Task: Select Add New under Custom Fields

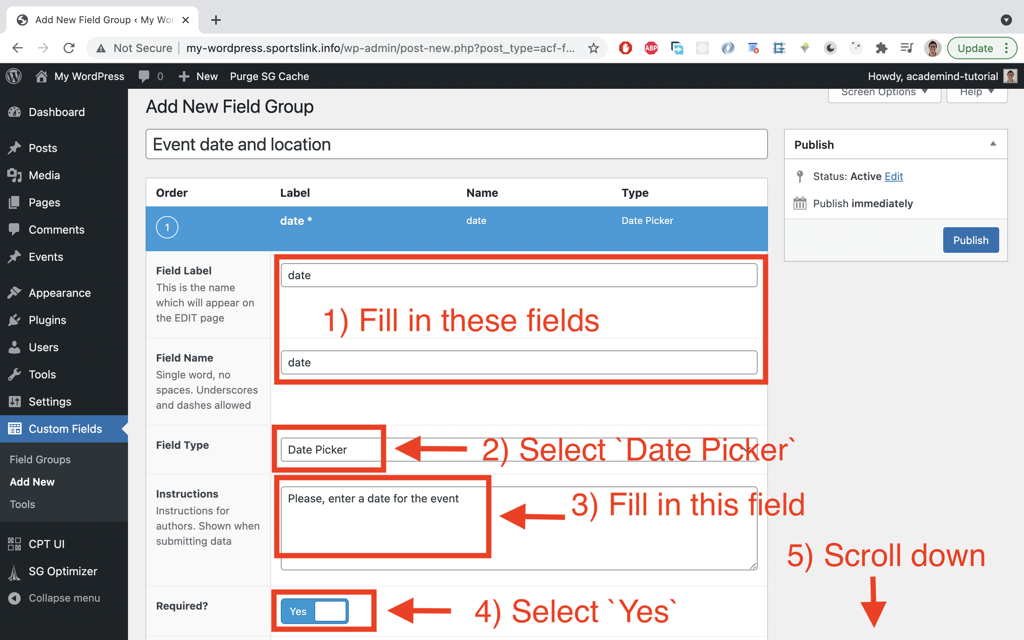Action: coord(32,481)
